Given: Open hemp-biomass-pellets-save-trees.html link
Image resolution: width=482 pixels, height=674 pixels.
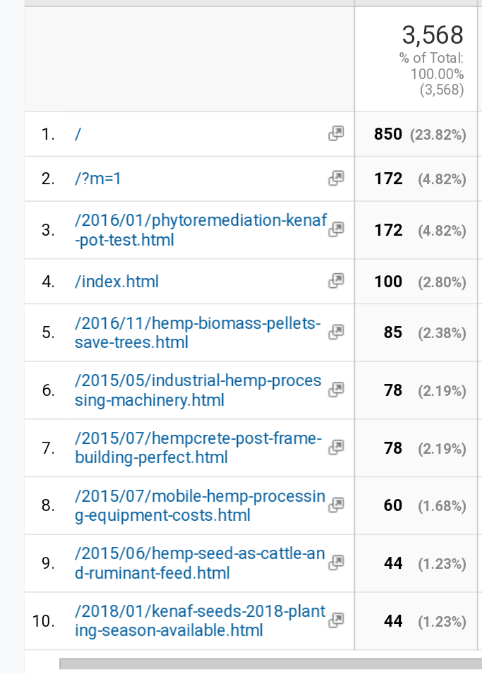Looking at the screenshot, I should 198,332.
